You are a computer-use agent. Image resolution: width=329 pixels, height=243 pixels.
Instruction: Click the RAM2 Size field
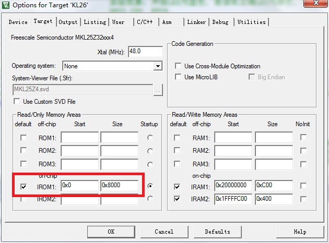pos(274,151)
